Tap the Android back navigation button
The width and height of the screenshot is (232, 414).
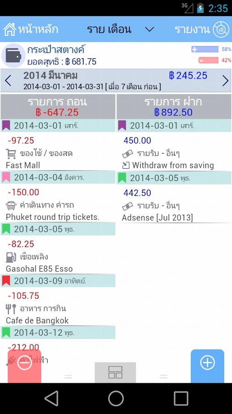51,398
